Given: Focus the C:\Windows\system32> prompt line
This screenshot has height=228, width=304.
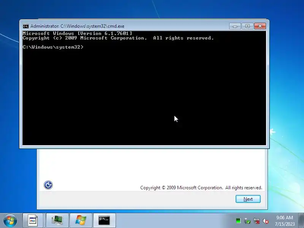Looking at the screenshot, I should tap(53, 47).
